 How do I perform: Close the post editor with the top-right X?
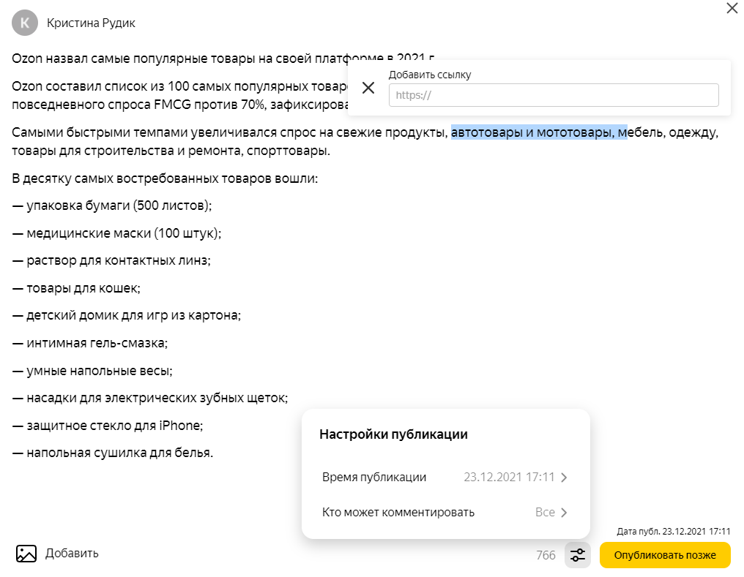(732, 9)
